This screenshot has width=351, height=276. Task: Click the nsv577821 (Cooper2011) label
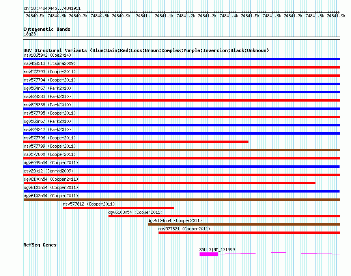point(184,229)
